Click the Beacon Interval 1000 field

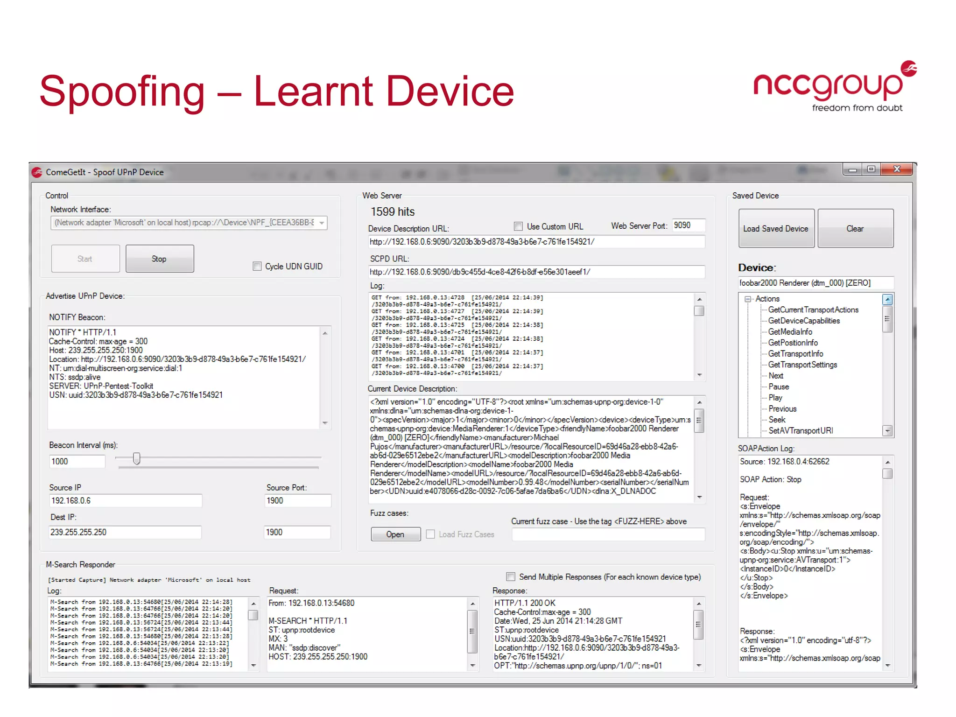point(77,462)
